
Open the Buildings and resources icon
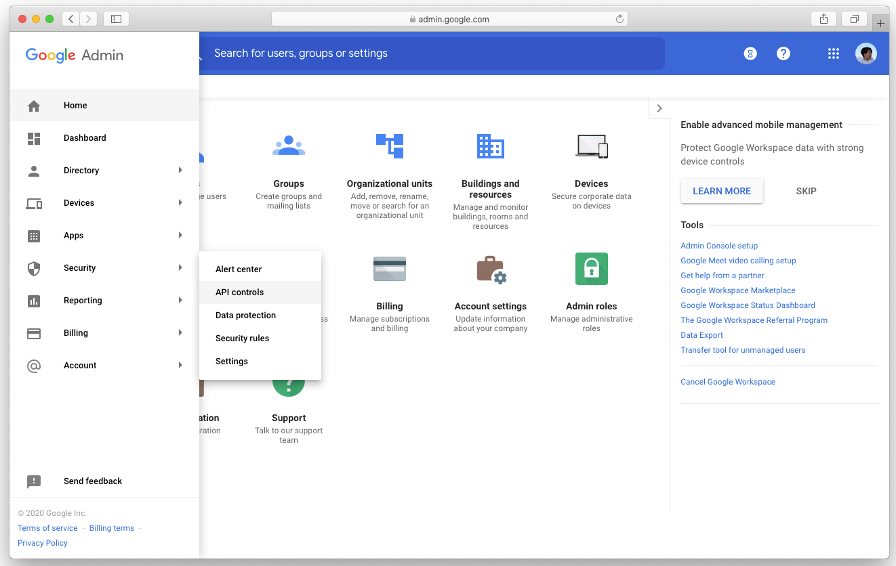(491, 146)
